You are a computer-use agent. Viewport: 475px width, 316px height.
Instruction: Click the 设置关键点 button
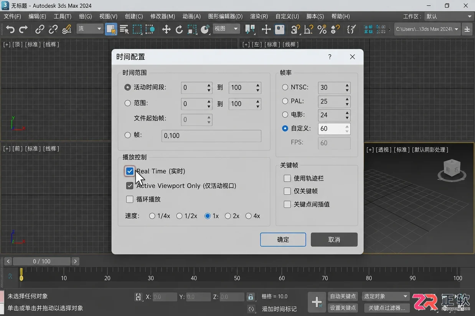point(343,308)
